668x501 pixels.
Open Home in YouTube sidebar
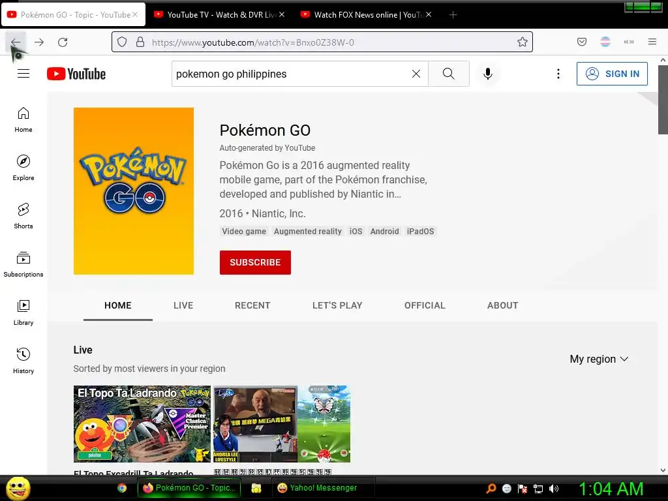pyautogui.click(x=23, y=120)
